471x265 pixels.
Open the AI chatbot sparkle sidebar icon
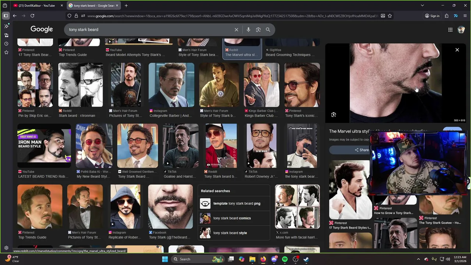pos(6,26)
